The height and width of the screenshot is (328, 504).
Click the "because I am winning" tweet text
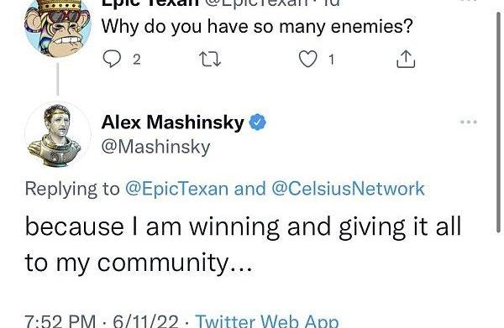point(243,245)
